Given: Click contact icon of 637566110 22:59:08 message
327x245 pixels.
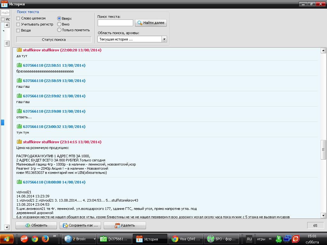Looking at the screenshot, I should tap(19, 111).
